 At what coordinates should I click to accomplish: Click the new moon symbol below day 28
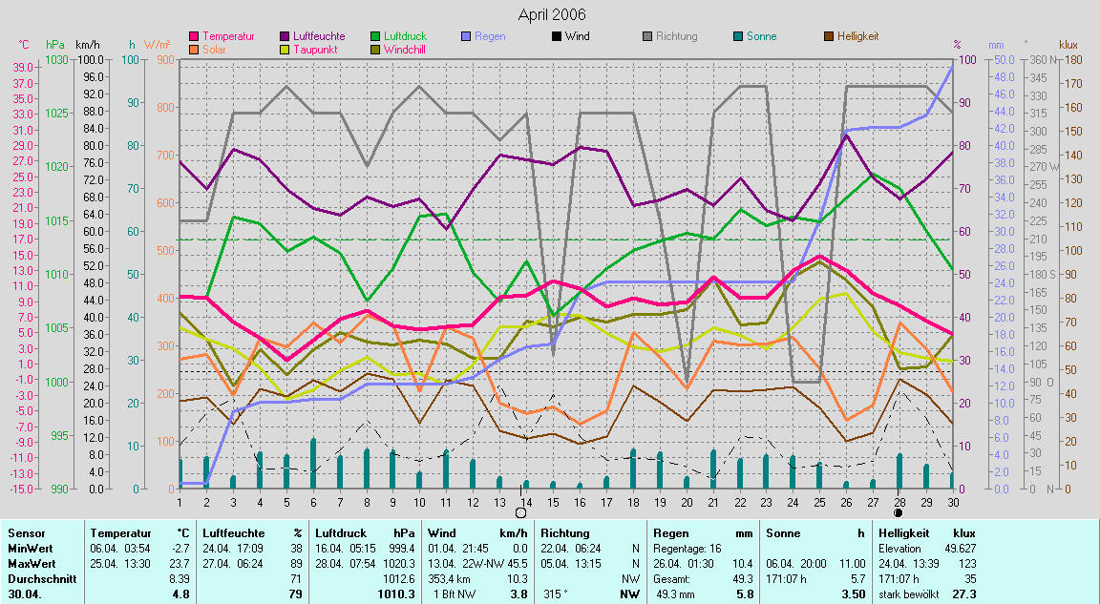[x=898, y=512]
